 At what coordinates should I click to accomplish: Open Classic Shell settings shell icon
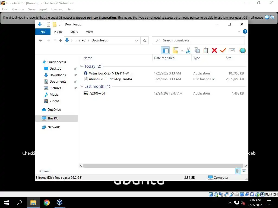click(242, 51)
